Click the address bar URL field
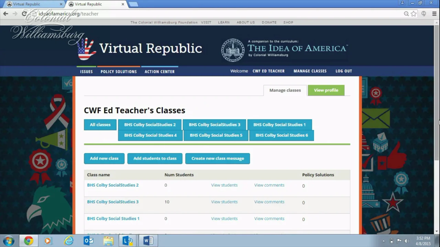Image resolution: width=440 pixels, height=247 pixels. [x=217, y=14]
